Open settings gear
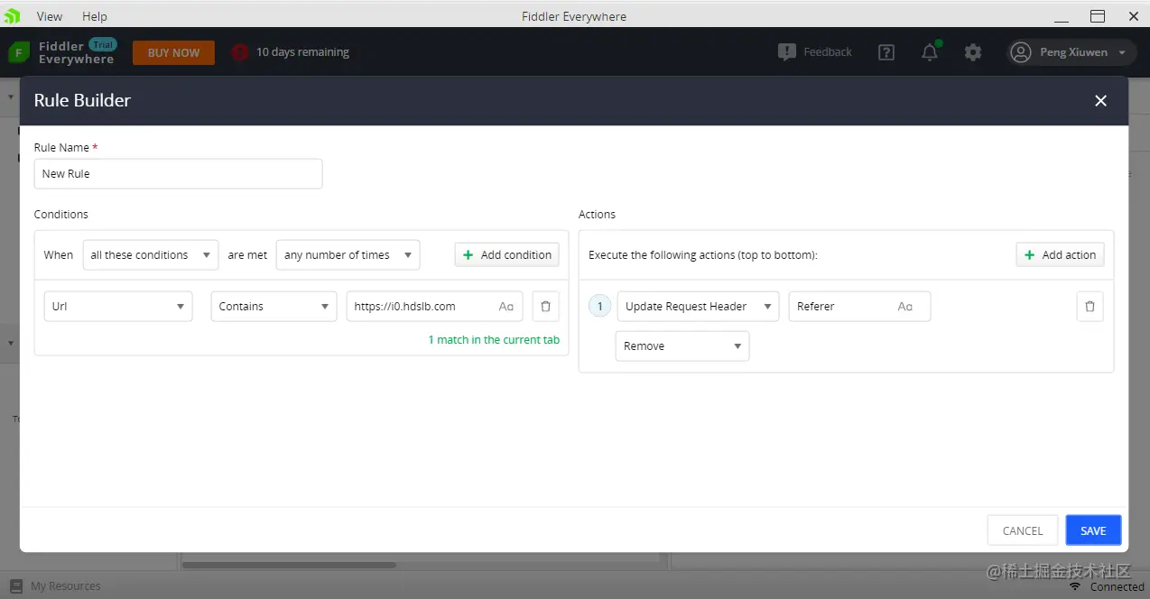Image resolution: width=1150 pixels, height=599 pixels. tap(972, 52)
